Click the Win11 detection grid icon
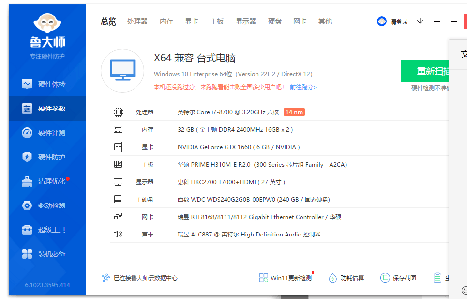 (264, 278)
